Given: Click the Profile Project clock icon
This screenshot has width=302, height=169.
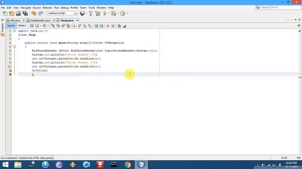Looking at the screenshot, I should click(x=123, y=14).
